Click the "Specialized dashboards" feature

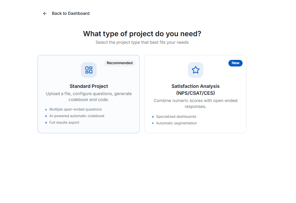(x=176, y=116)
